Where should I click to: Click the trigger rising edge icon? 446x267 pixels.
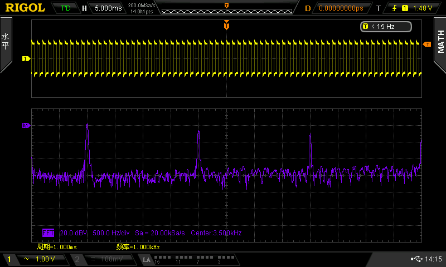394,8
